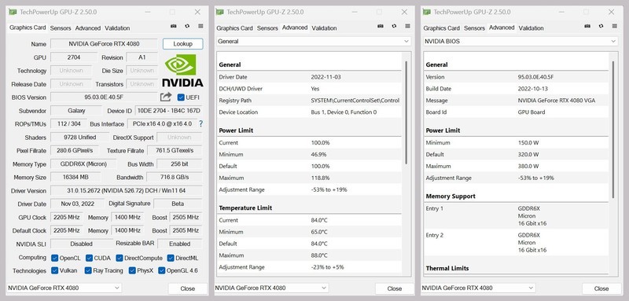The height and width of the screenshot is (301, 629).
Task: Click the bus interface question mark
Action: coord(201,124)
